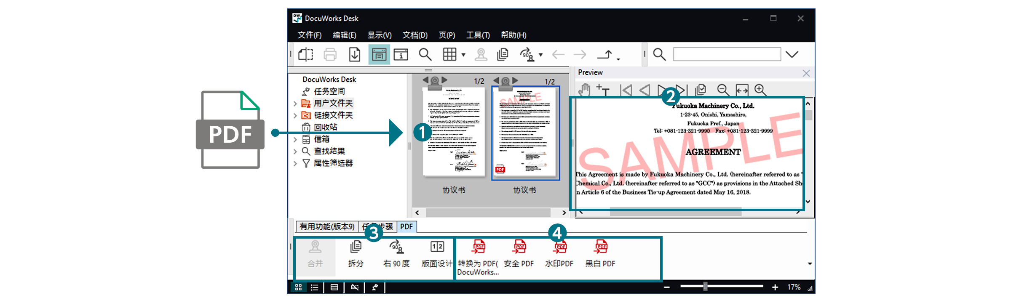Screen dimensions: 1011x303
Task: Click the back arrow navigation button
Action: [558, 54]
